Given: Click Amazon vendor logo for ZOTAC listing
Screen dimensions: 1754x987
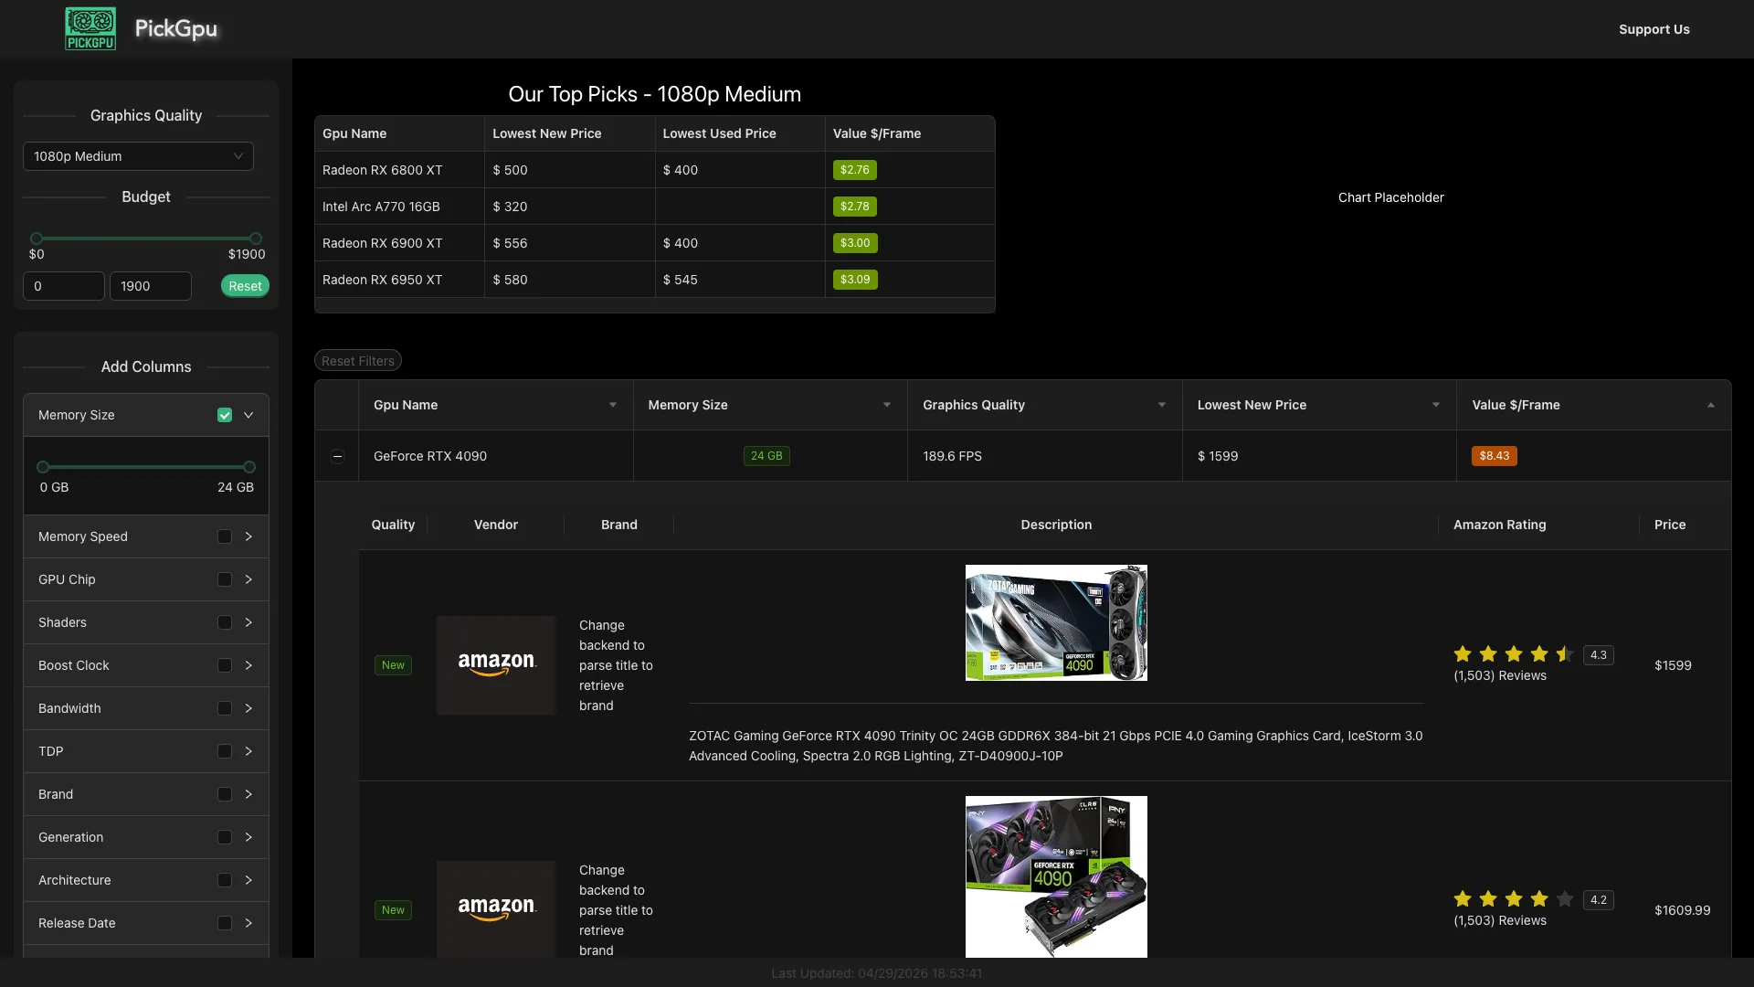Looking at the screenshot, I should (496, 664).
